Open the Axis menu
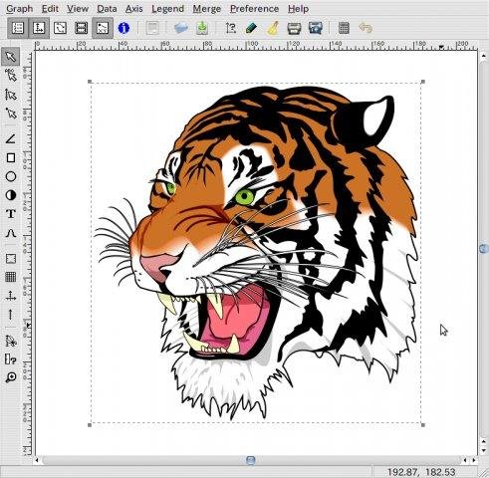489x478 pixels. (x=134, y=9)
